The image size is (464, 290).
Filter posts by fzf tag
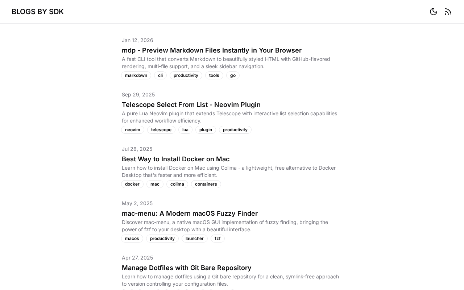coord(217,239)
